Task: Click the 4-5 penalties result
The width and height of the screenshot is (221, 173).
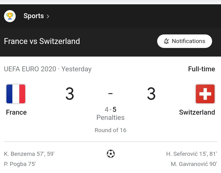Action: pyautogui.click(x=110, y=109)
